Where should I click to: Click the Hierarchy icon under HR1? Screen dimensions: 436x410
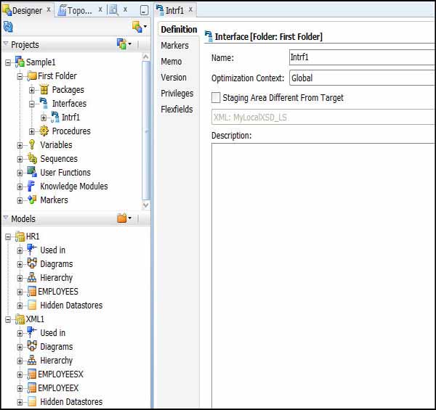(32, 277)
